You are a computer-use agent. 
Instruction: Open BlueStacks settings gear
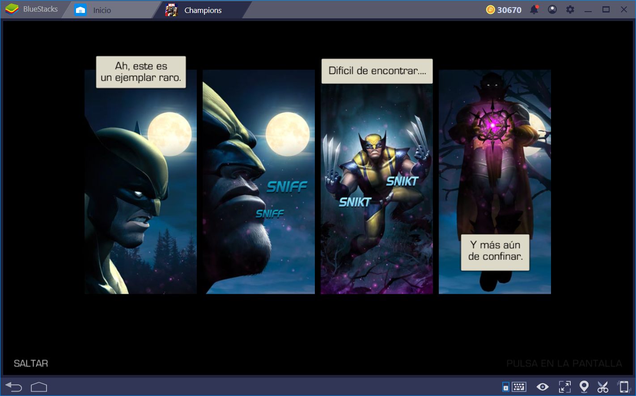click(570, 9)
